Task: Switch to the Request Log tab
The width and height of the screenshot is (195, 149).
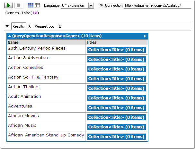Action: (44, 26)
